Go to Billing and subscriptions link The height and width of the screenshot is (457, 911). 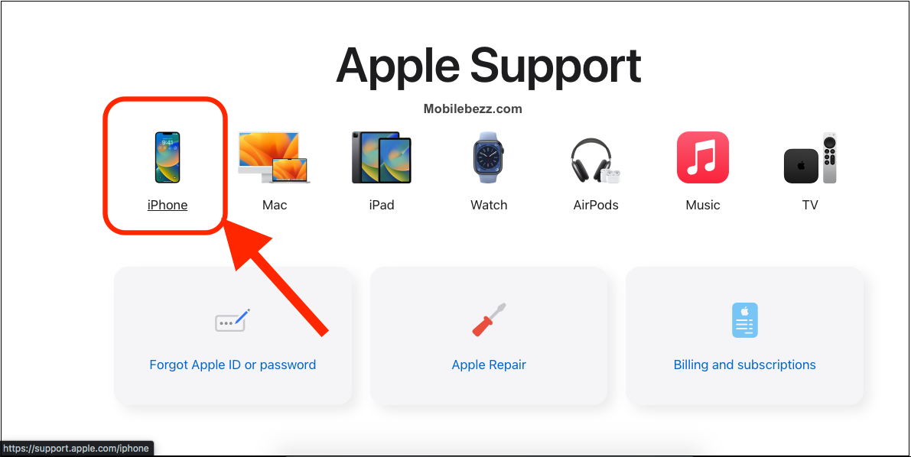tap(744, 365)
